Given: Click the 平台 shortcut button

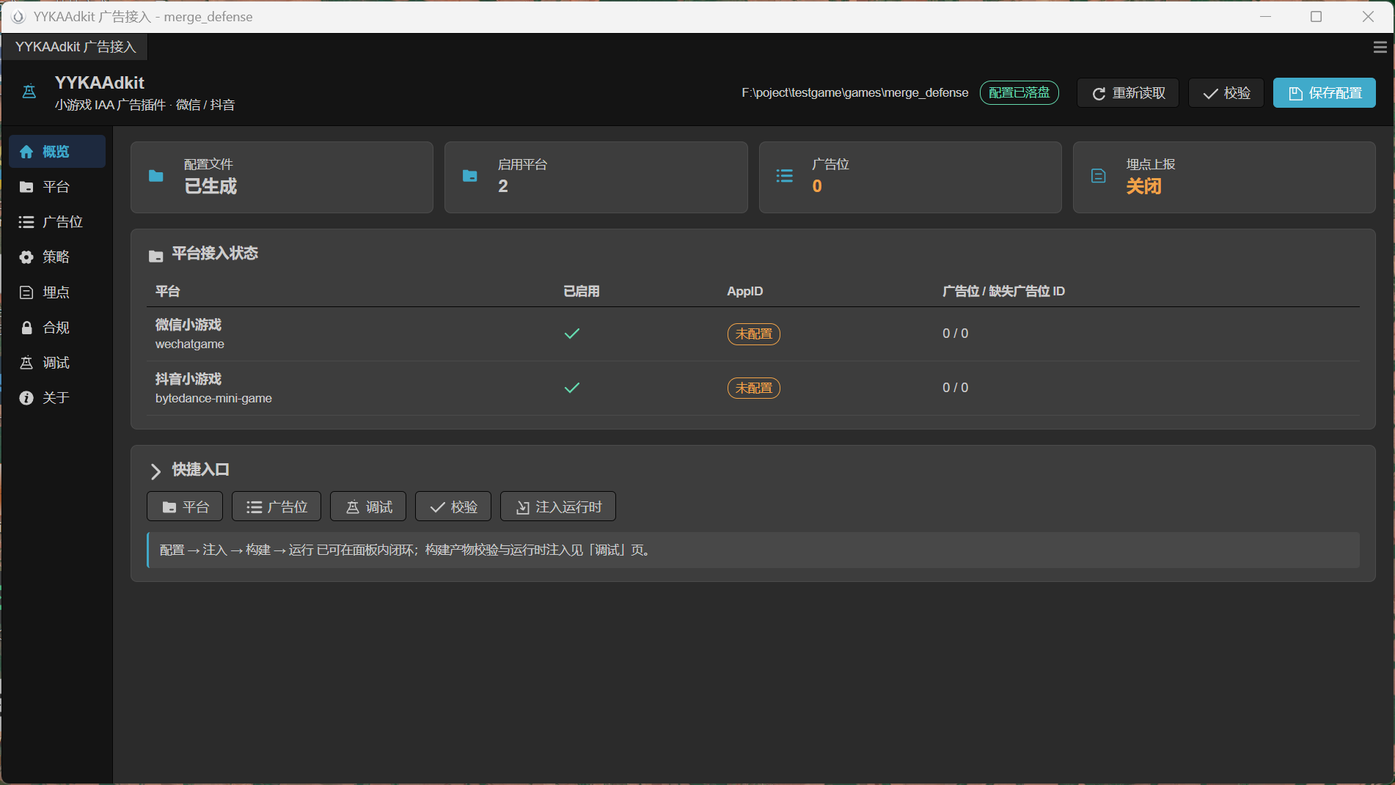Looking at the screenshot, I should click(186, 506).
